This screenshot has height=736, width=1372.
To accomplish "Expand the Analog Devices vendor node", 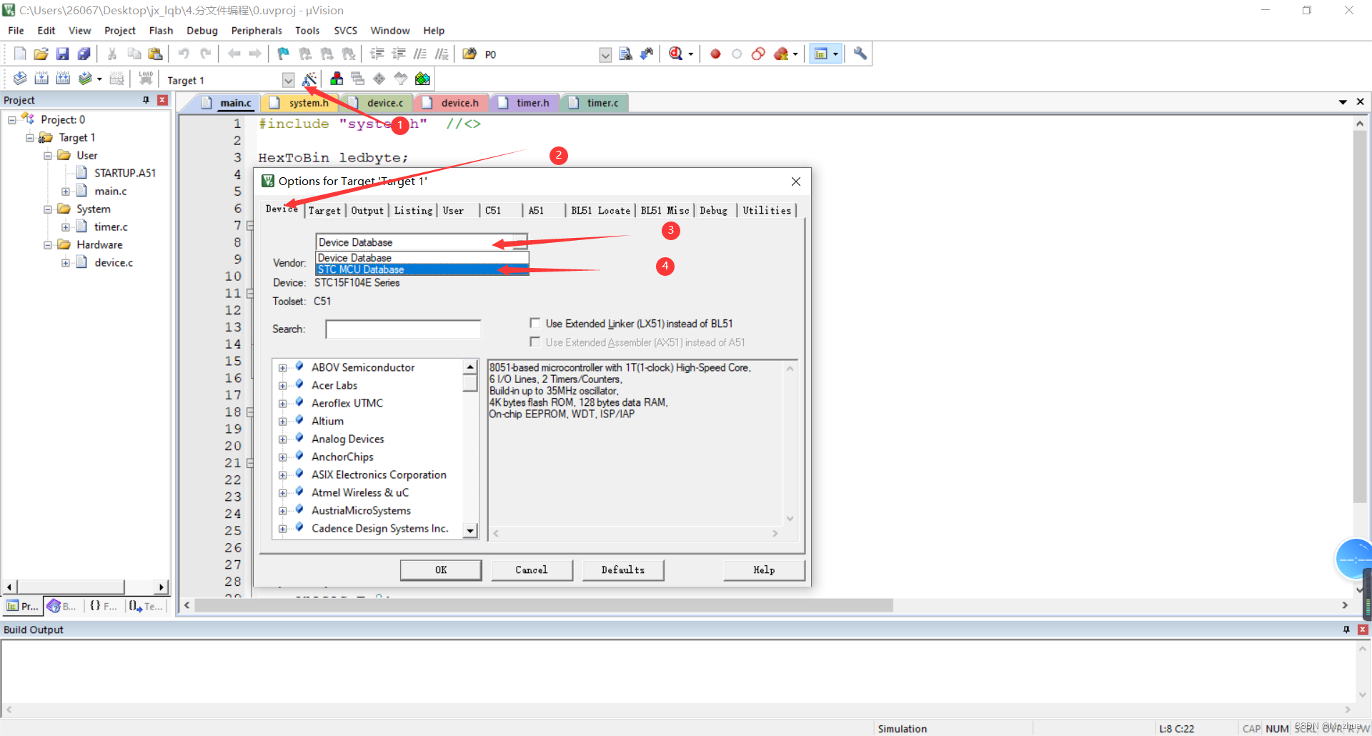I will pos(283,439).
